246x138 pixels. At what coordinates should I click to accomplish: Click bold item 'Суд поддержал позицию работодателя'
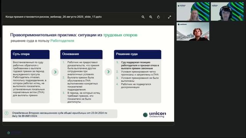pos(140,65)
